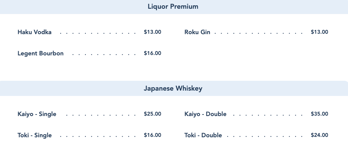Screen dimensions: 348x160
Task: Select Kaiyo - Double whiskey
Action: 205,114
